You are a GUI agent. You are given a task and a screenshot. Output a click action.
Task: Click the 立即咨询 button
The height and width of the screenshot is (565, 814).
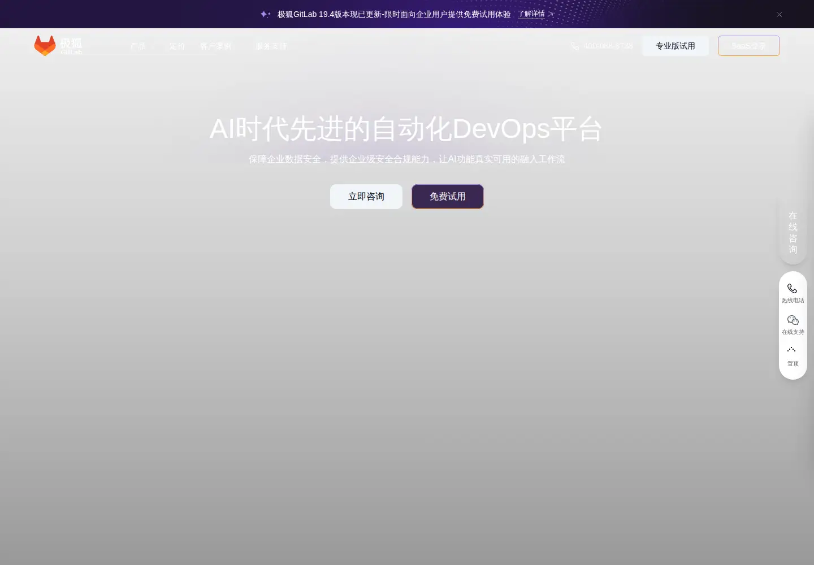366,197
